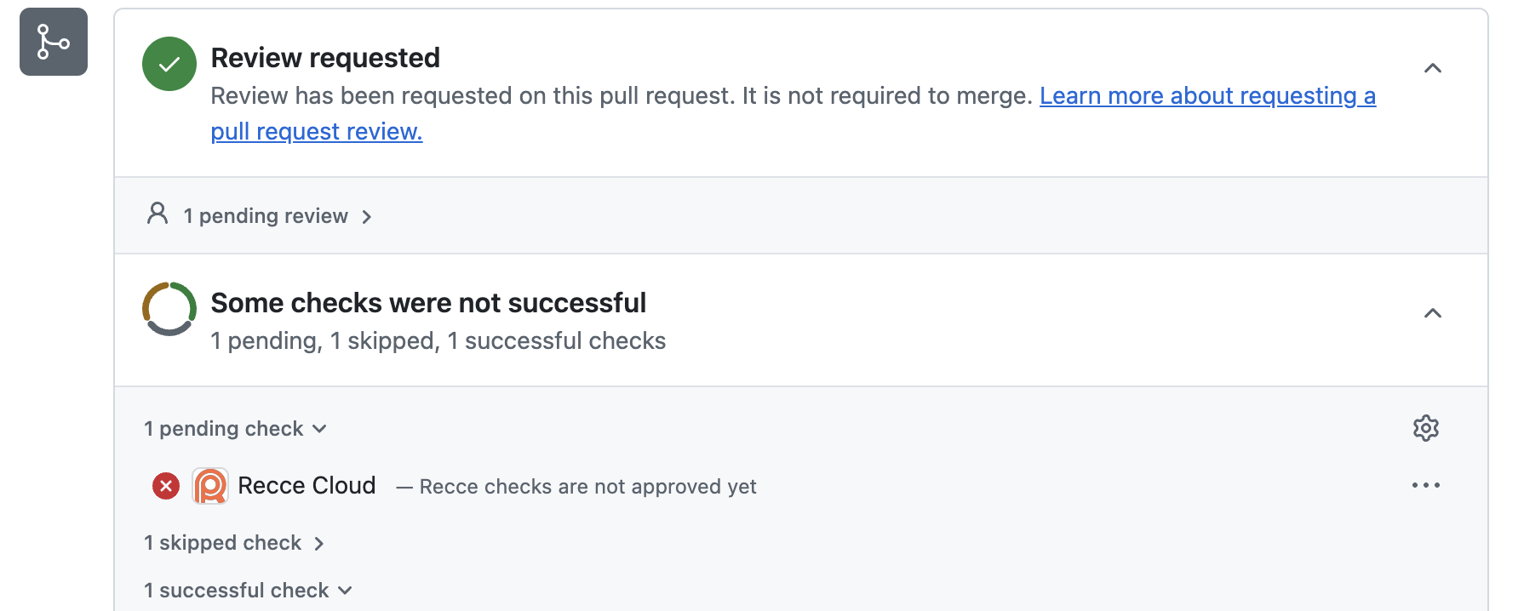Screen dimensions: 1524x611
Task: Click the checks progress donut icon
Action: pyautogui.click(x=169, y=309)
